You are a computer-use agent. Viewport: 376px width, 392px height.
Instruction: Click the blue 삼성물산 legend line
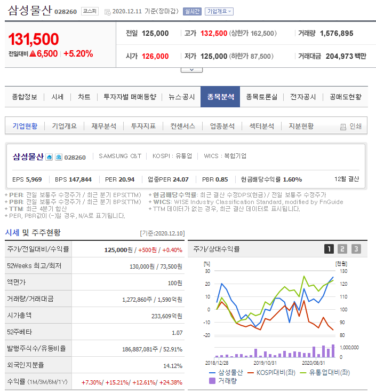pyautogui.click(x=212, y=373)
